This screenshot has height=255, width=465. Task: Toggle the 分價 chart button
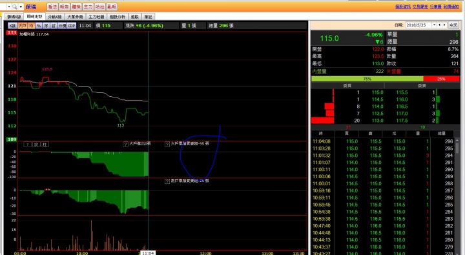[x=62, y=26]
